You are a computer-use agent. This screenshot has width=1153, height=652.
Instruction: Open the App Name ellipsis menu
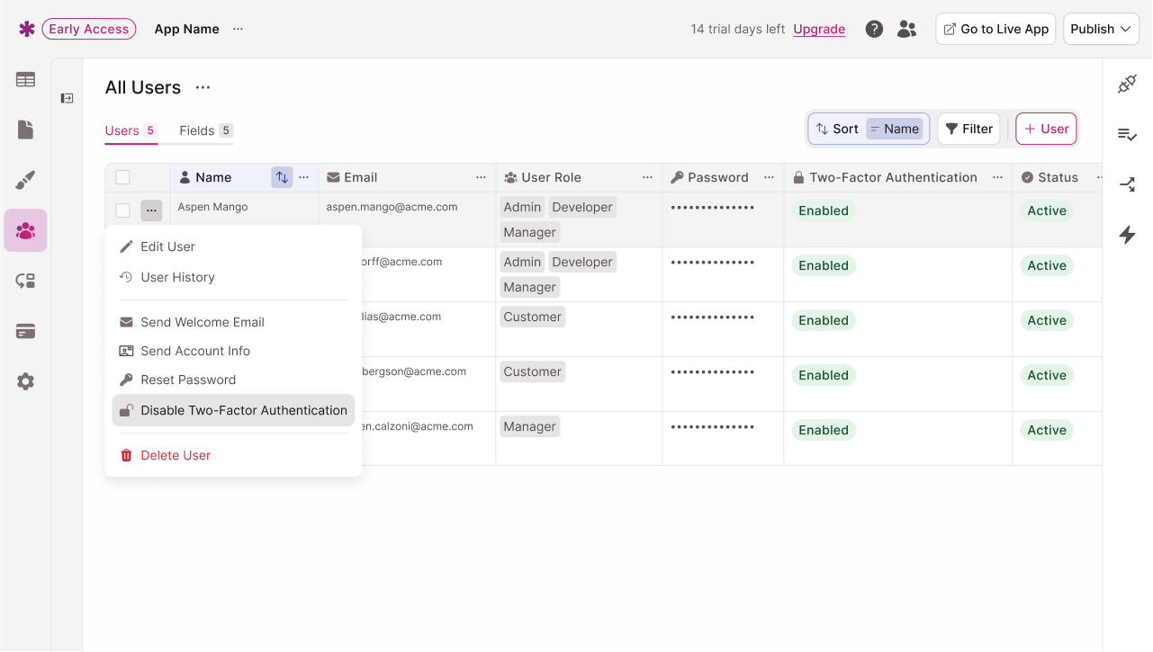point(238,29)
